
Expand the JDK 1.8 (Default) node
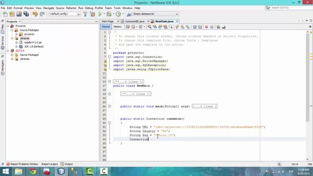pos(16,47)
